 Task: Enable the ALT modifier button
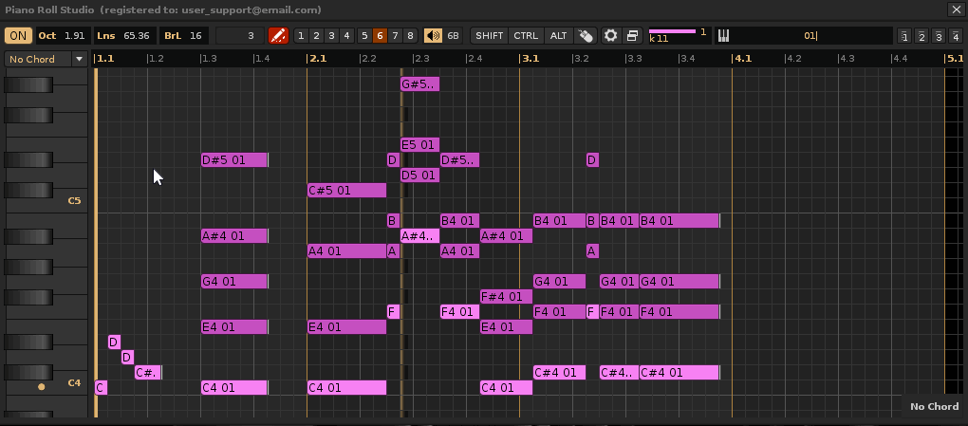(558, 36)
